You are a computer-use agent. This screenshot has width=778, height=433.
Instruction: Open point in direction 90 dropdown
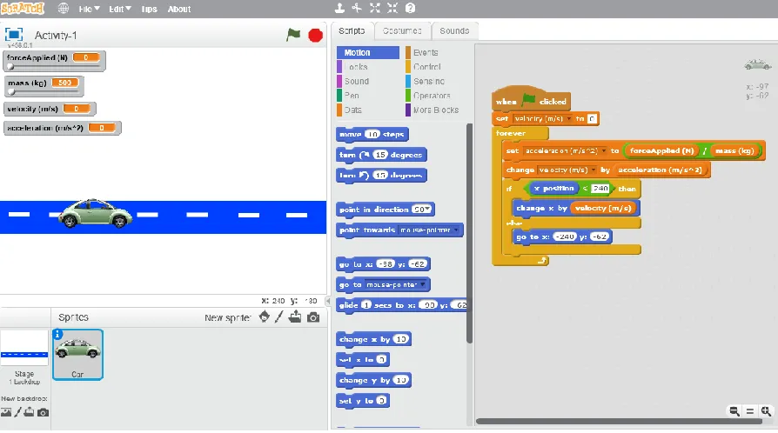(427, 210)
